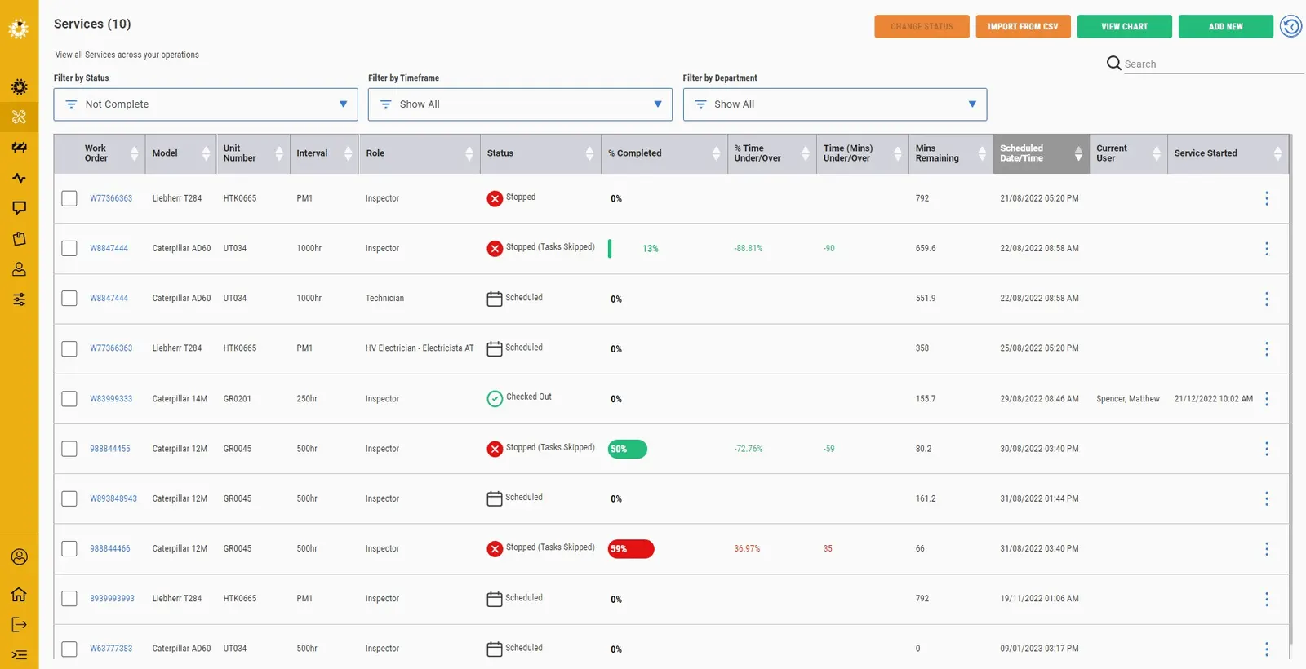Open row menu for W8847444 Technician row
Screen dimensions: 1306x669
coord(1267,299)
